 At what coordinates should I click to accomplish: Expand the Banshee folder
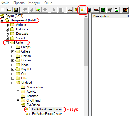pos(18,96)
